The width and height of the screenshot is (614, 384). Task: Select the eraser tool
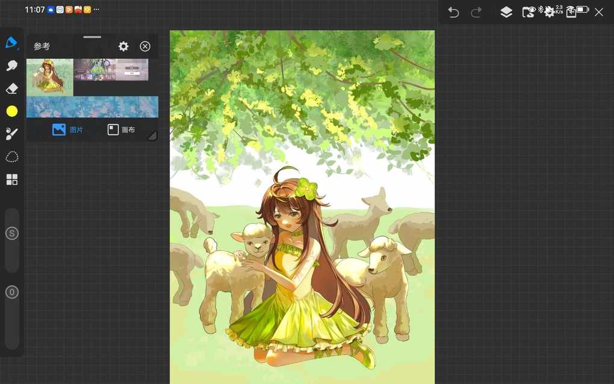pyautogui.click(x=11, y=88)
